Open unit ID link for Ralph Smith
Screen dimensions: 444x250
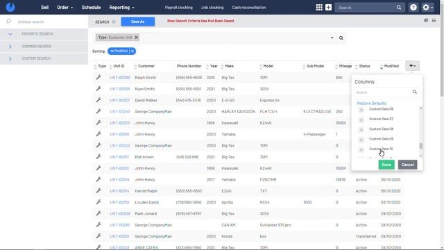(x=120, y=77)
